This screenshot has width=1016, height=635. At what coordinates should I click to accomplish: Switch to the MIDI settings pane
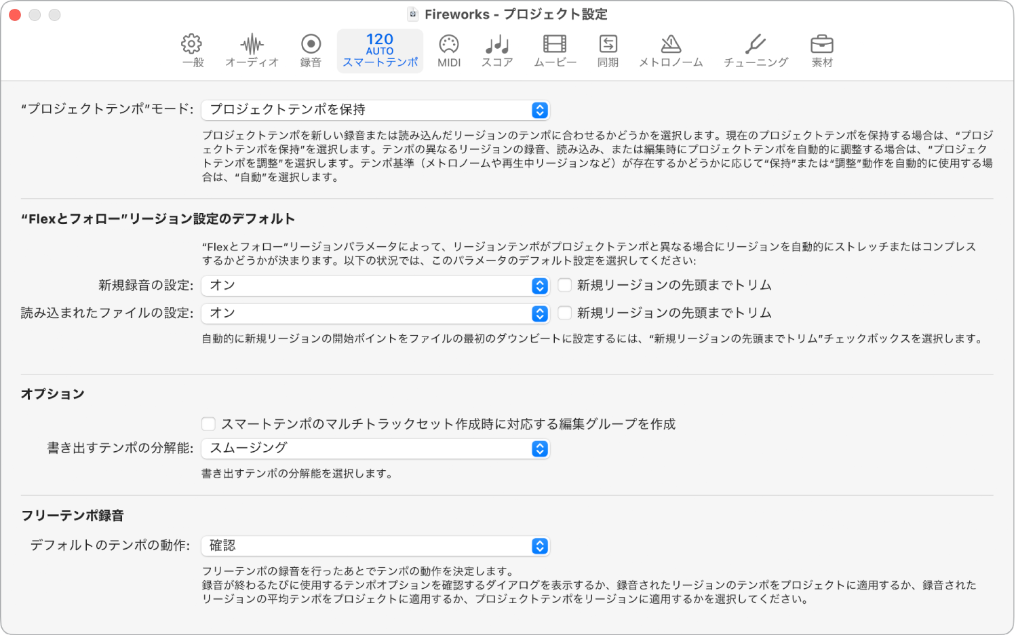pos(449,51)
